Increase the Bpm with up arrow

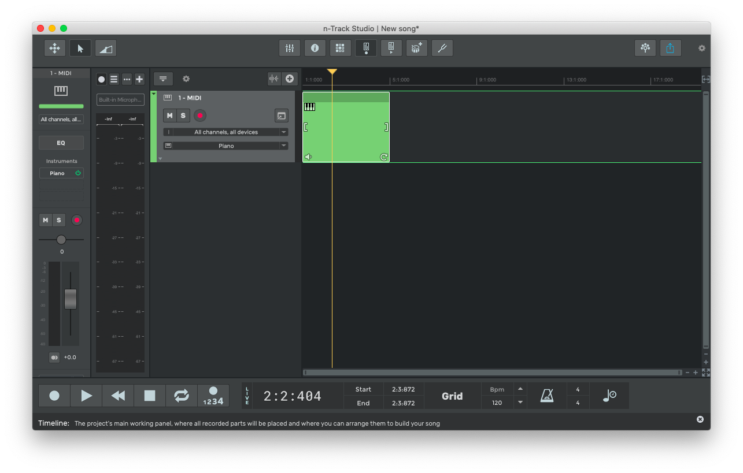(520, 389)
